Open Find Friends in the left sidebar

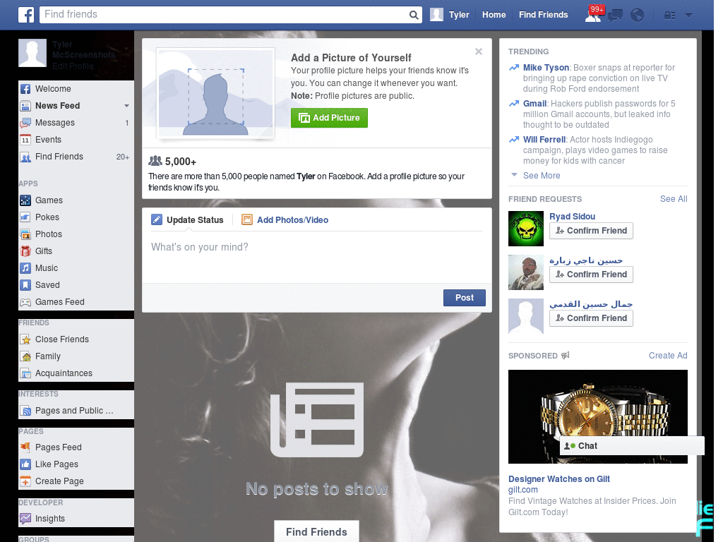pyautogui.click(x=76, y=157)
